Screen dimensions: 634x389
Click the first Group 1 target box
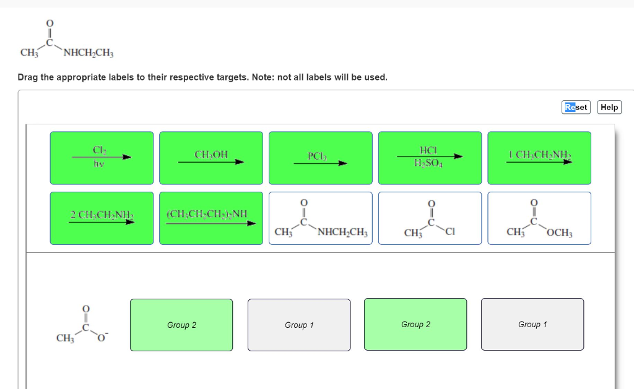[x=299, y=324]
